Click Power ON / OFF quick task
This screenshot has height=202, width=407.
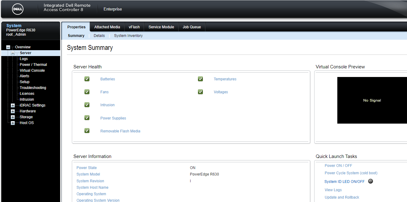pos(338,166)
